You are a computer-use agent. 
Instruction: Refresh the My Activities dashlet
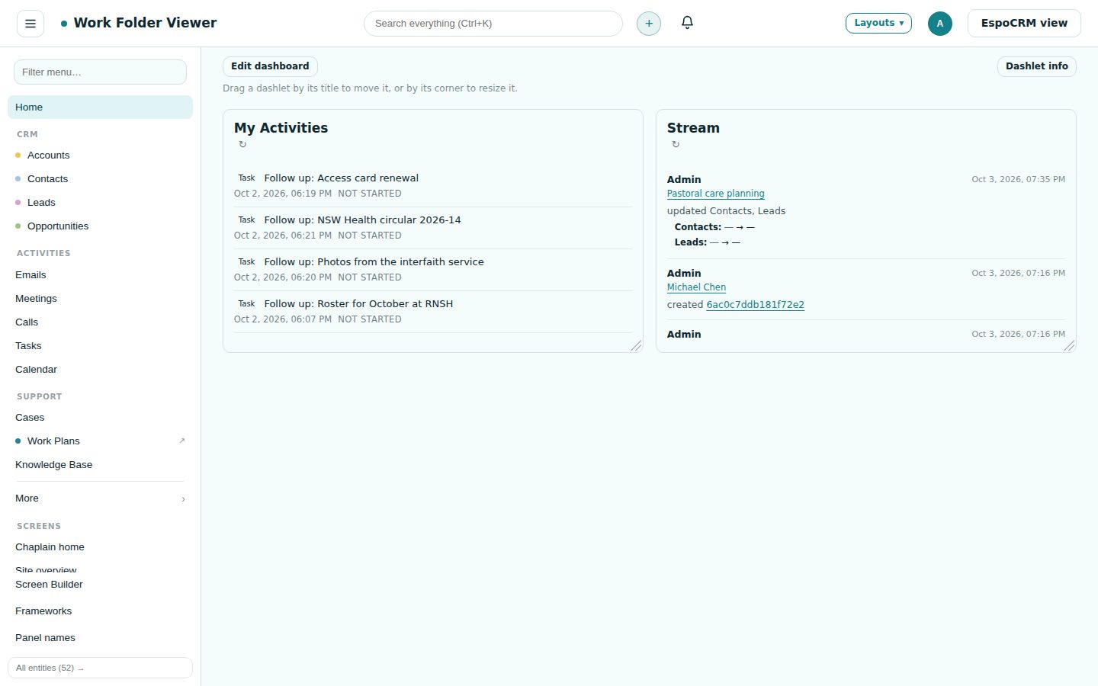[x=242, y=145]
